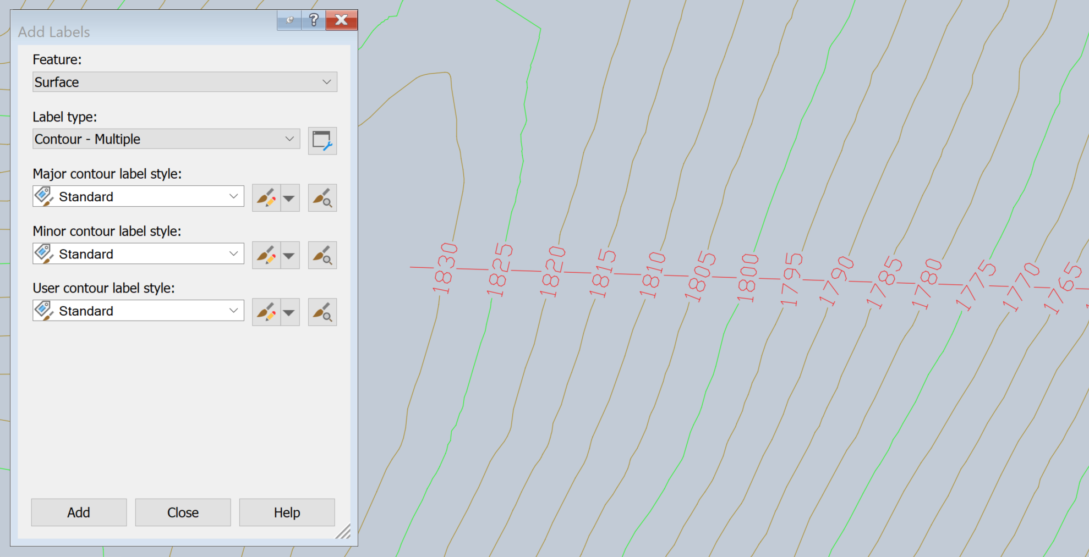Expand the Major contour style Standard list

pos(233,196)
